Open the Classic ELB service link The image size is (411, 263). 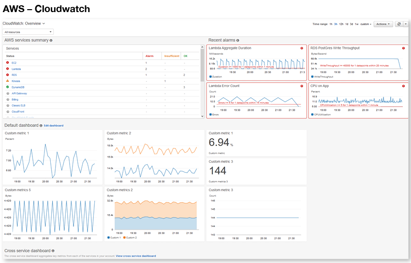coord(18,105)
